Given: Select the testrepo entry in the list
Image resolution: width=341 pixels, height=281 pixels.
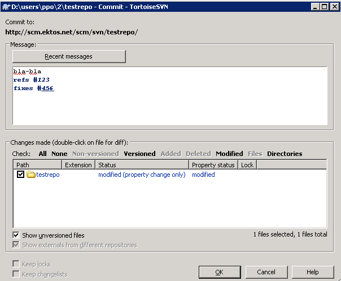Looking at the screenshot, I should click(48, 175).
